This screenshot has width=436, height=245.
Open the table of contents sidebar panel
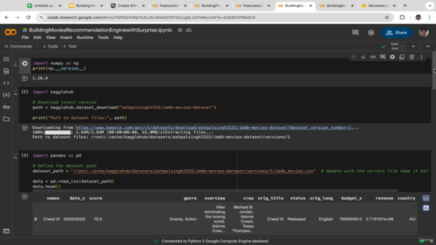click(6, 59)
